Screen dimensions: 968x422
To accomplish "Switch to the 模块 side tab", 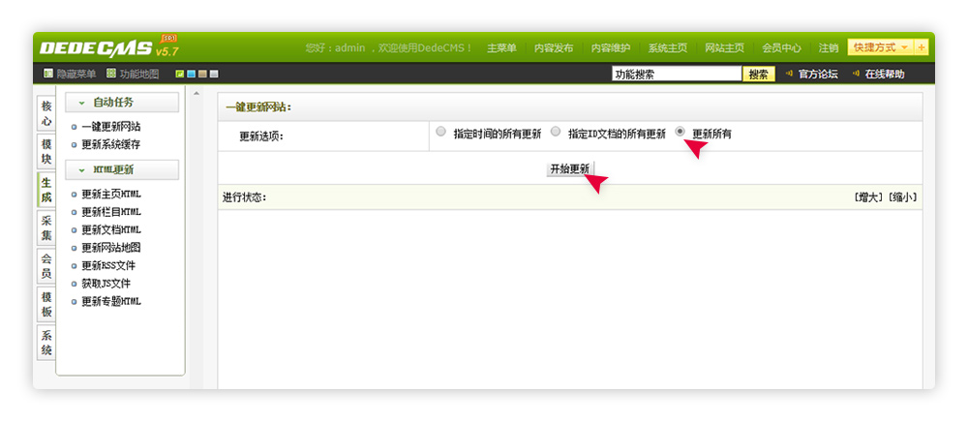I will pyautogui.click(x=46, y=151).
